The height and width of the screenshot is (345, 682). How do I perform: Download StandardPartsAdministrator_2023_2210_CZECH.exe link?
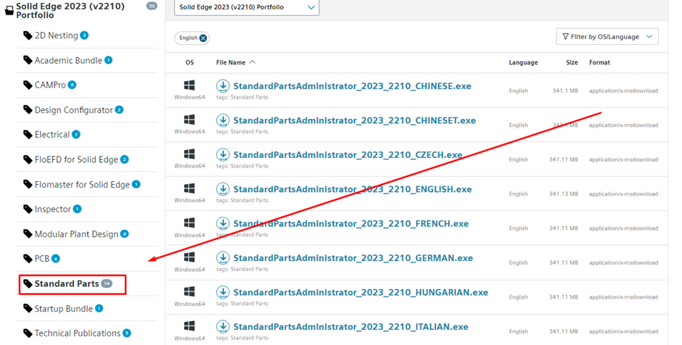coord(348,154)
